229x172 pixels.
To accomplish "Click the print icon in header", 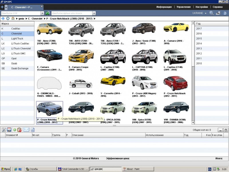I will coord(218,13).
